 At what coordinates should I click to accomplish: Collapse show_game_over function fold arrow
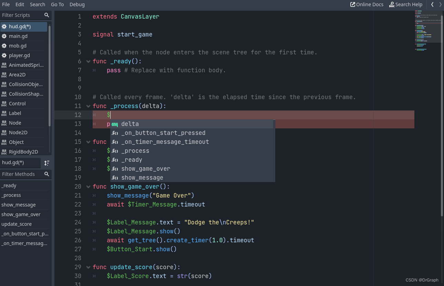(x=89, y=187)
